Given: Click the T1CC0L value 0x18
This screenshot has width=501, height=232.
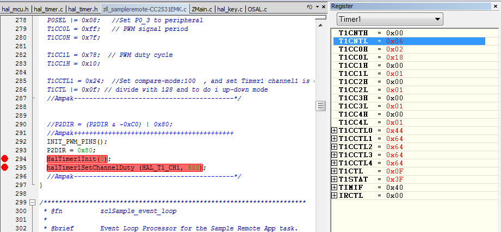Looking at the screenshot, I should click(x=394, y=57).
